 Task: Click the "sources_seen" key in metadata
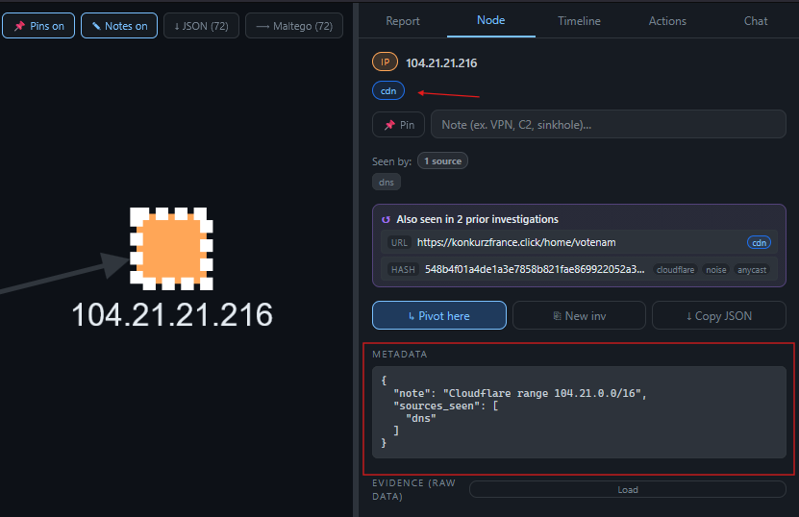click(x=440, y=406)
